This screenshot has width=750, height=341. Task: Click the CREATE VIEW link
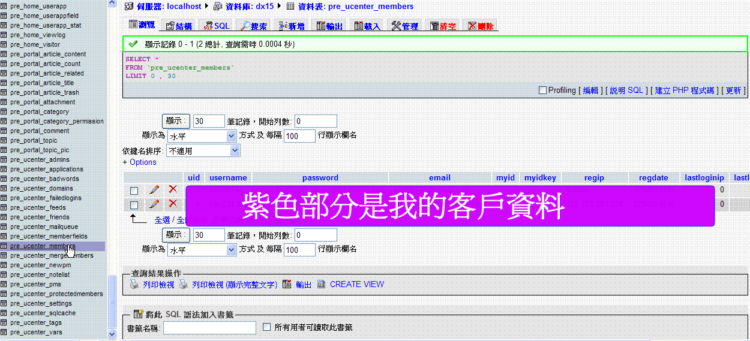(x=357, y=284)
